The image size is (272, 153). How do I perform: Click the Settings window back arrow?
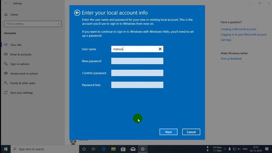[6, 3]
